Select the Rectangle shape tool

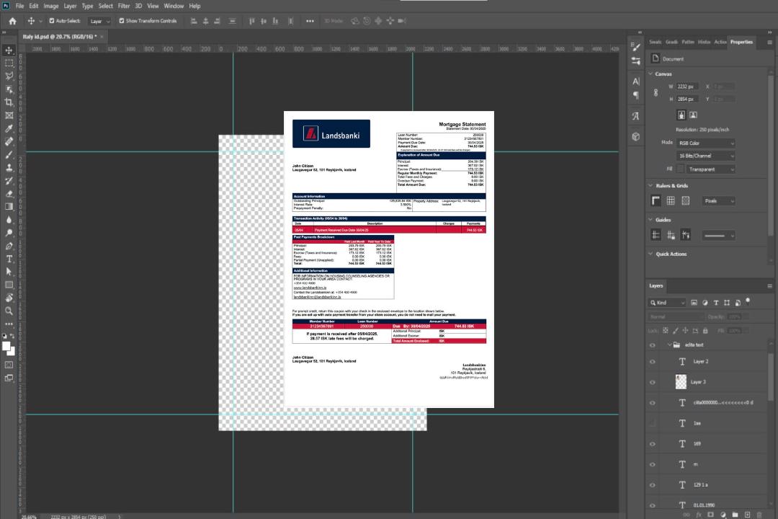click(x=9, y=285)
